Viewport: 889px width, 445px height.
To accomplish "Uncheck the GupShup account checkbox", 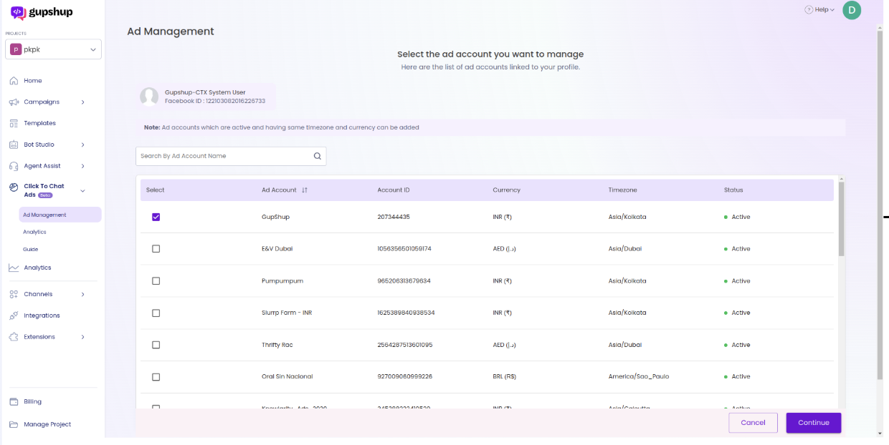I will click(x=156, y=217).
